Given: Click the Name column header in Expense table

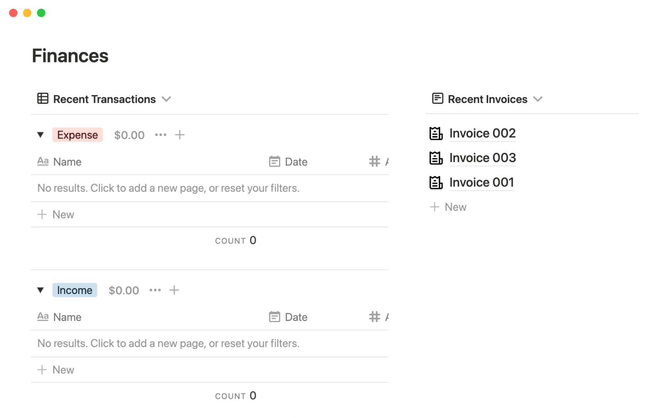Looking at the screenshot, I should pos(67,162).
